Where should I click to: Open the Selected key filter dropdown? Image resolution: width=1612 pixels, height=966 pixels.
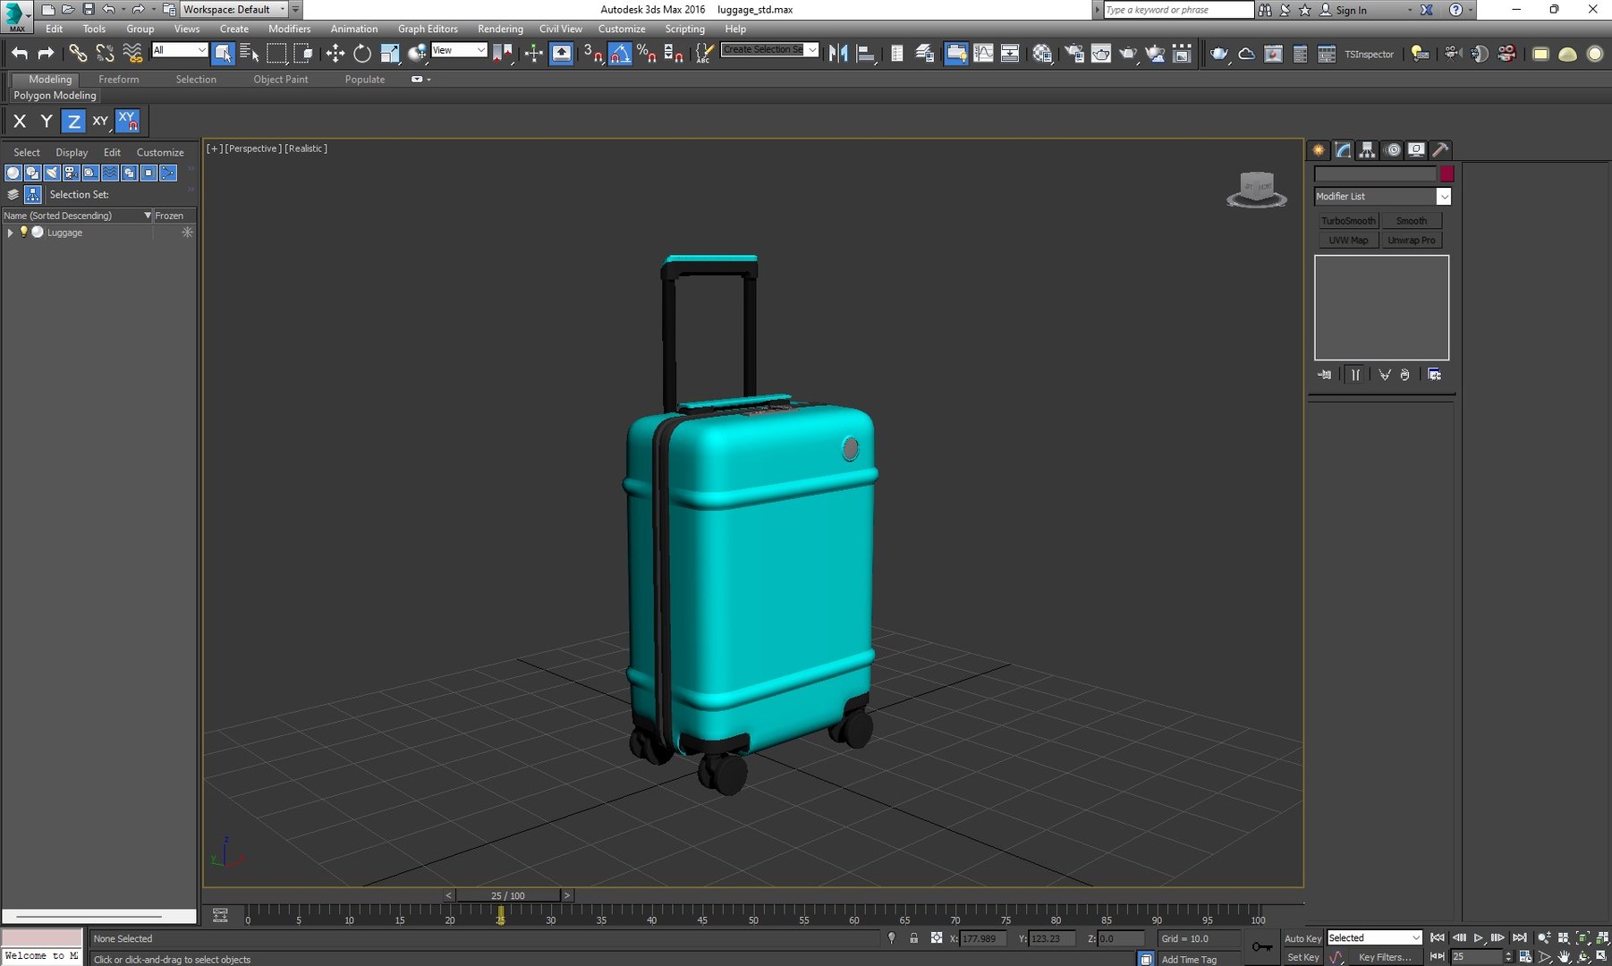point(1374,938)
